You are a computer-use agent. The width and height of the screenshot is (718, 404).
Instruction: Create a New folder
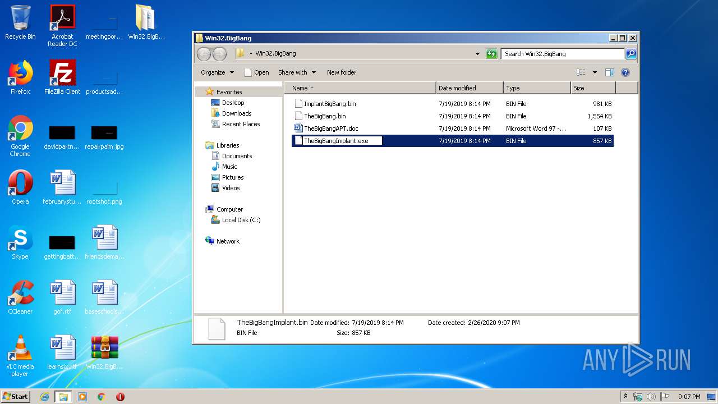coord(342,72)
